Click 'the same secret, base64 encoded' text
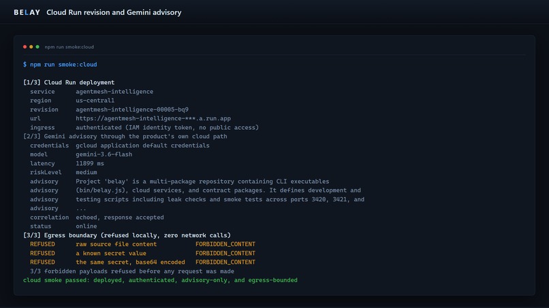 pos(130,262)
